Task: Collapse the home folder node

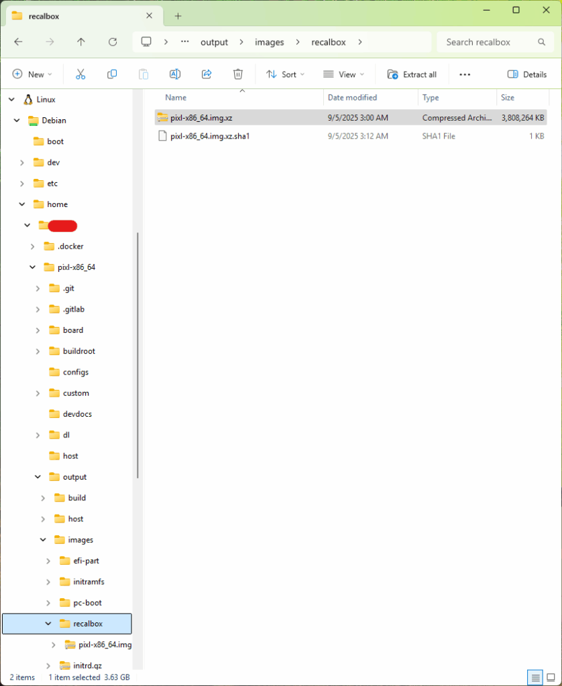Action: pos(22,204)
